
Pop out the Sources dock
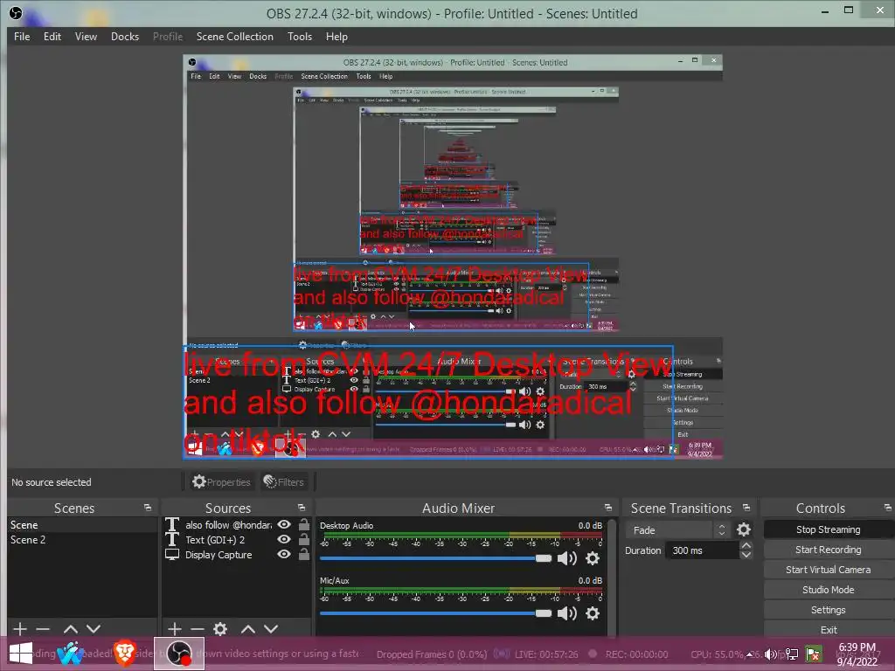click(302, 508)
